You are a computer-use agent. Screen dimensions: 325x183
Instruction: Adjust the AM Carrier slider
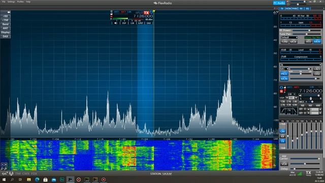click(x=306, y=159)
